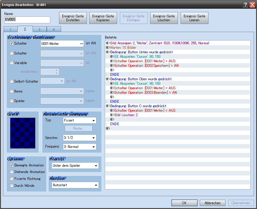Toggle the Fixierte Richtung option
Viewport: 257px width, 209px height.
coord(11,179)
